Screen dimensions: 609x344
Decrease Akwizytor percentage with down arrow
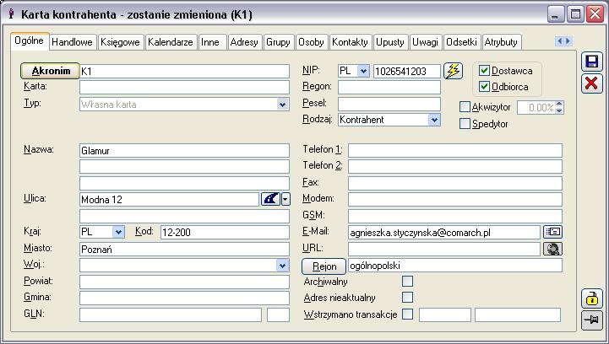click(x=559, y=110)
